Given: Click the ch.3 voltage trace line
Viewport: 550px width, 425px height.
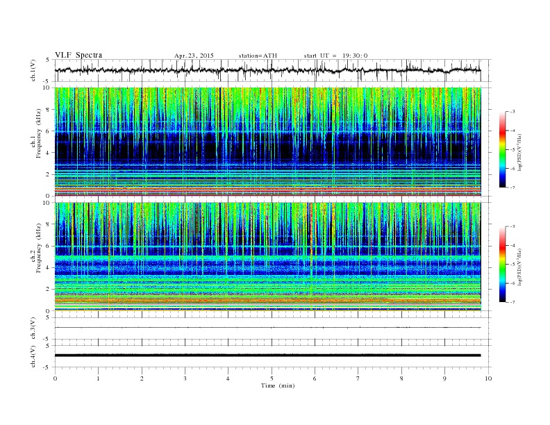Looking at the screenshot, I should point(267,328).
